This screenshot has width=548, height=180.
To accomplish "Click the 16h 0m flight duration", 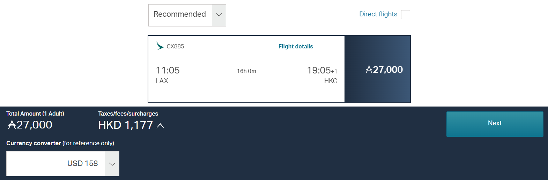I will point(246,71).
